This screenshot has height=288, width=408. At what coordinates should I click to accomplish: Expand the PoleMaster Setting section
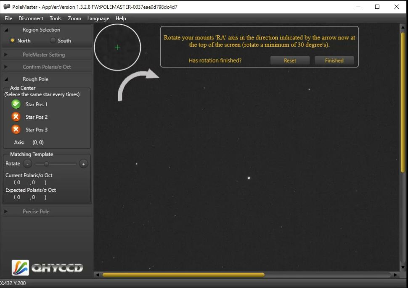(43, 55)
